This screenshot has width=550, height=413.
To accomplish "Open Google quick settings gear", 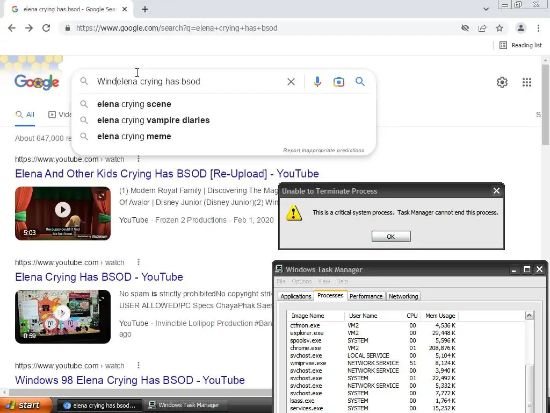I will click(502, 82).
